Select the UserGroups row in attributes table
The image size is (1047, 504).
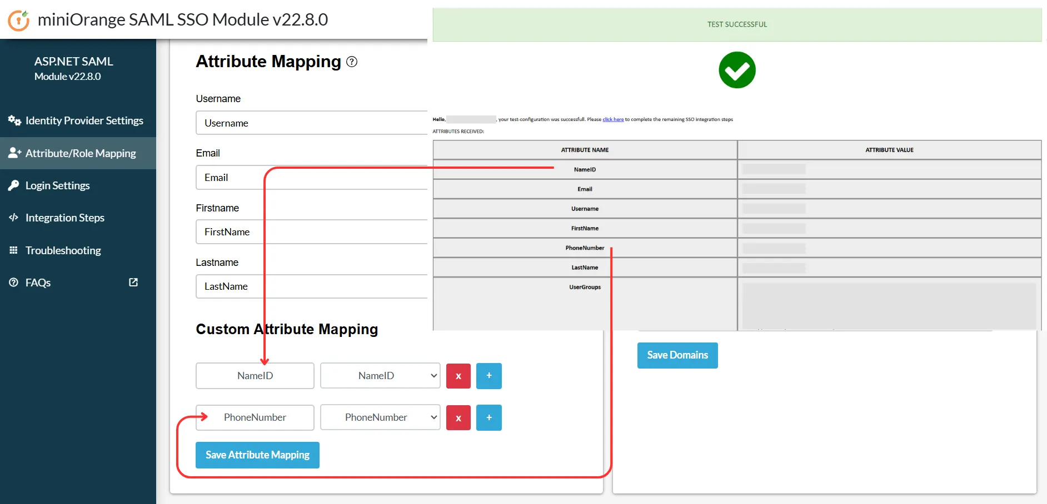click(737, 304)
